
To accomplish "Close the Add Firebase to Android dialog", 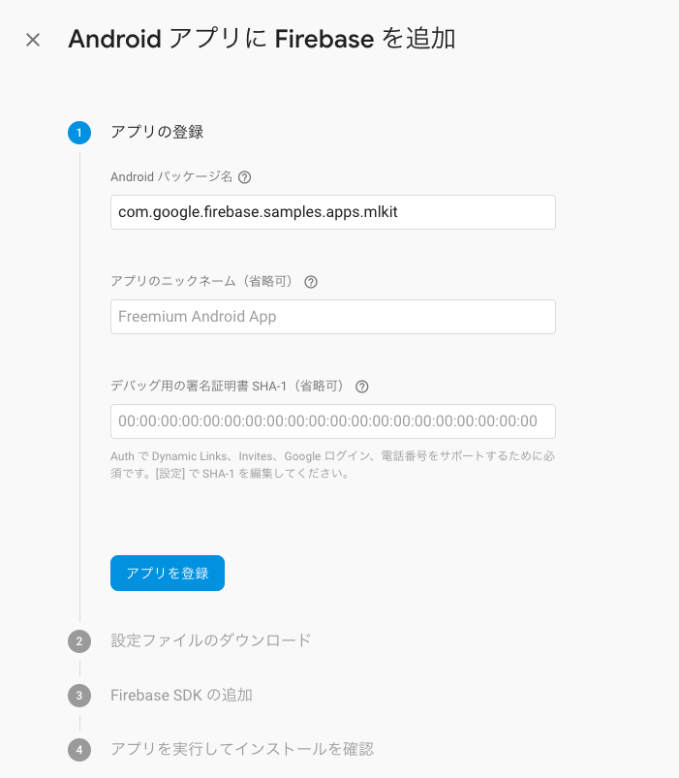I will 33,40.
